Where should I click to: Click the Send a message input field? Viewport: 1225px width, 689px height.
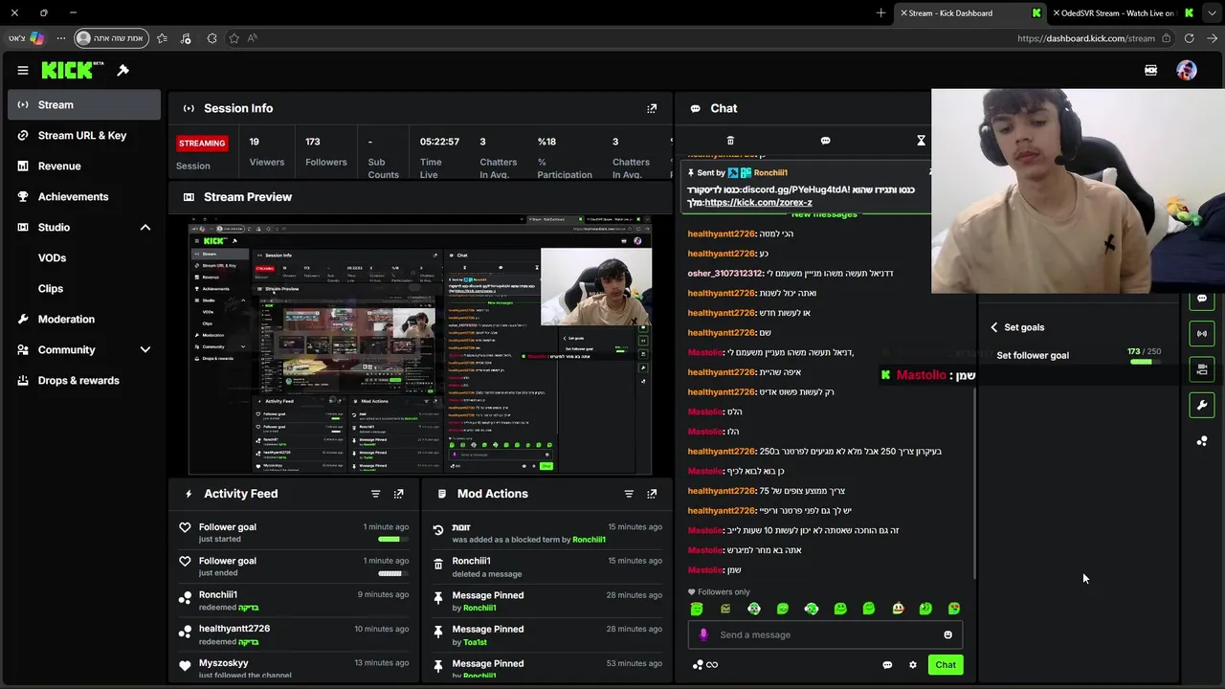click(825, 634)
